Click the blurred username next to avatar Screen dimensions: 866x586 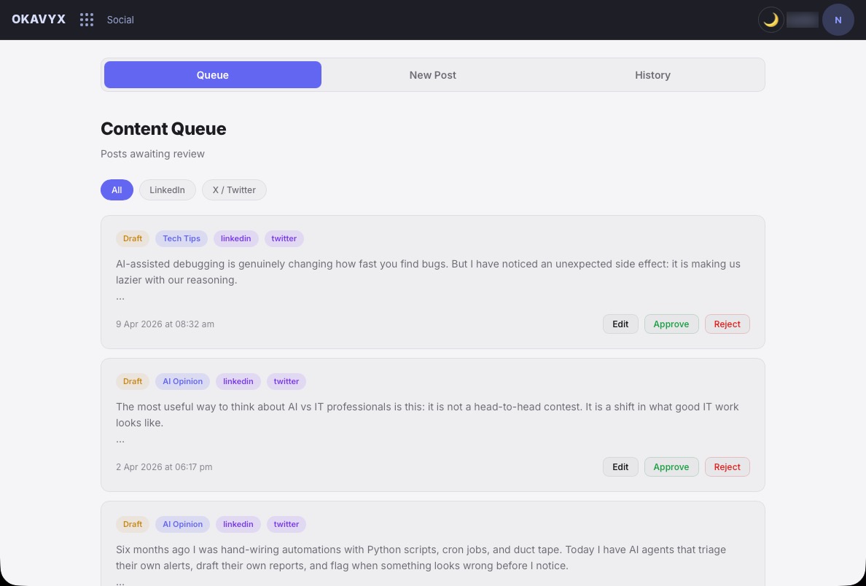click(803, 20)
